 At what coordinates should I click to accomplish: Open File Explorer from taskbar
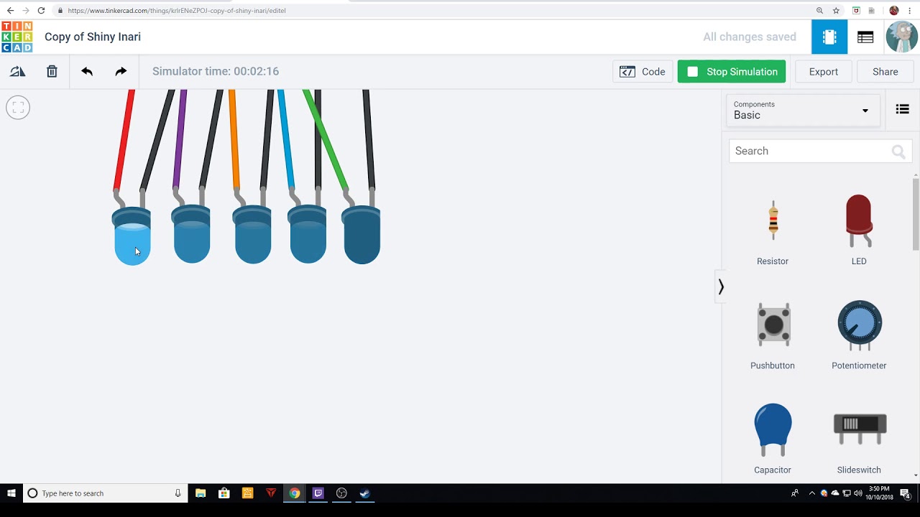pos(201,493)
